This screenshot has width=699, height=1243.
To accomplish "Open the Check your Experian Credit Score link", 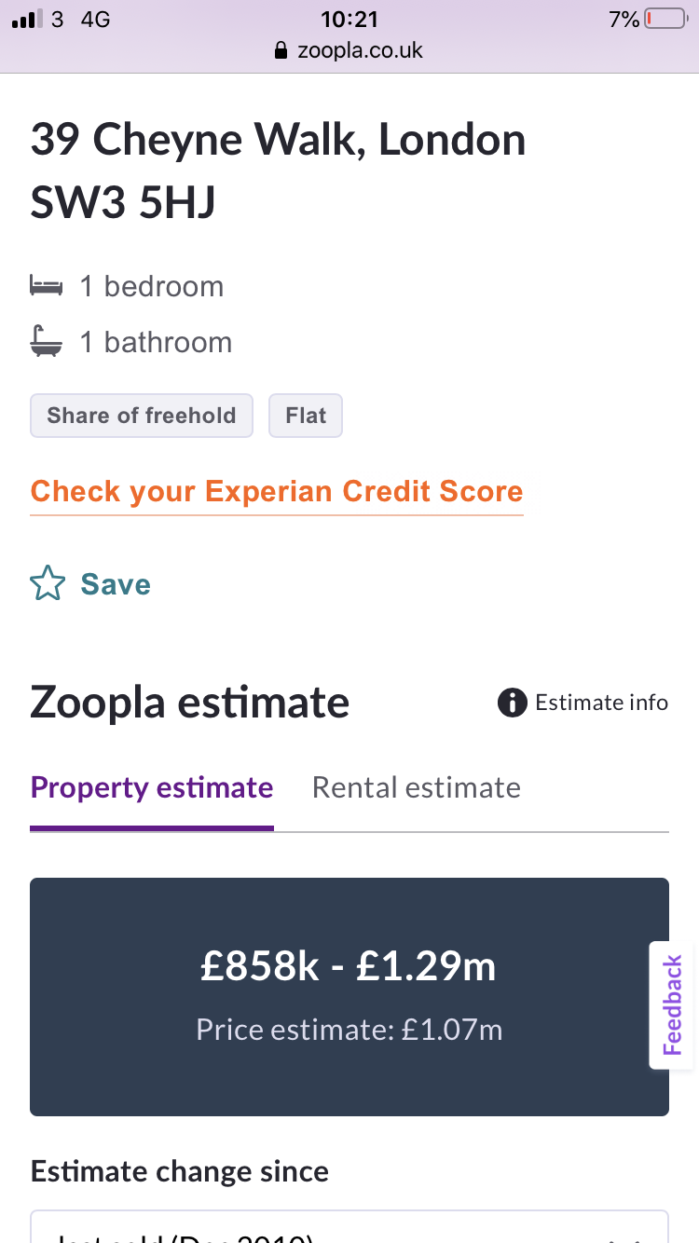I will (277, 491).
